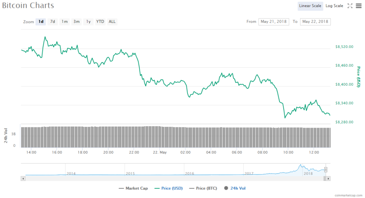365x198 pixels.
Task: Open the From date field
Action: point(274,22)
